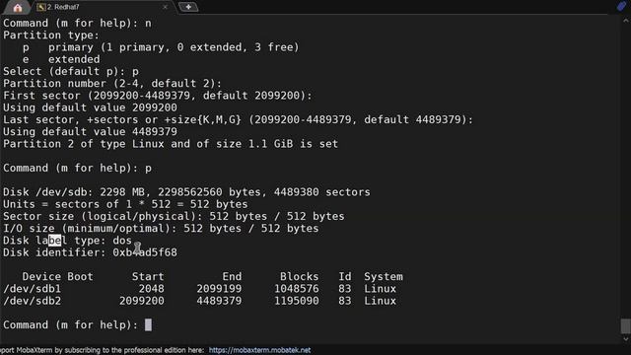Click the 'Partition type:' line
The image size is (631, 355).
click(51, 35)
